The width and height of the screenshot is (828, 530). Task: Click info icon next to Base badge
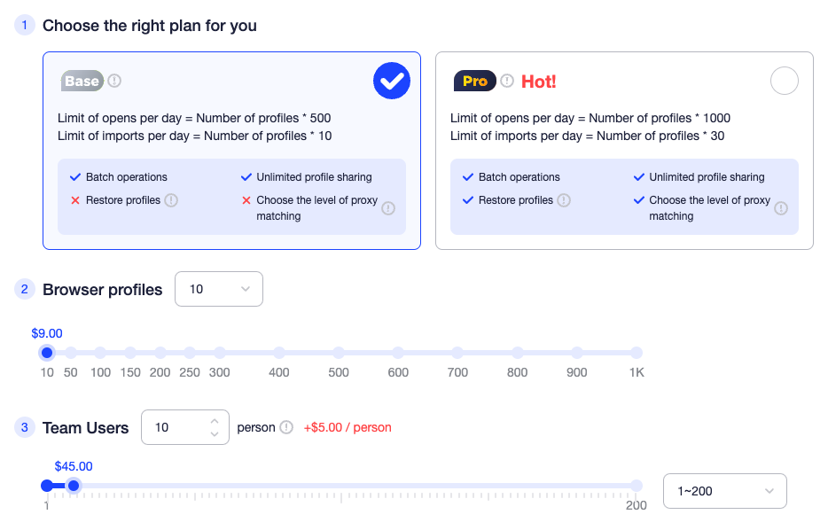tap(114, 81)
